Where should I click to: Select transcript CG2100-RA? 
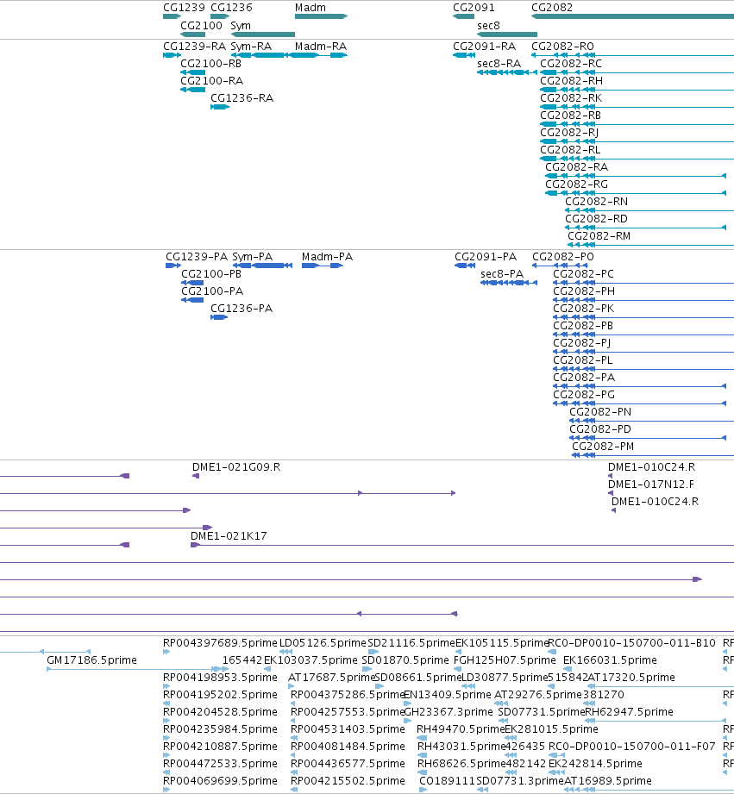211,80
